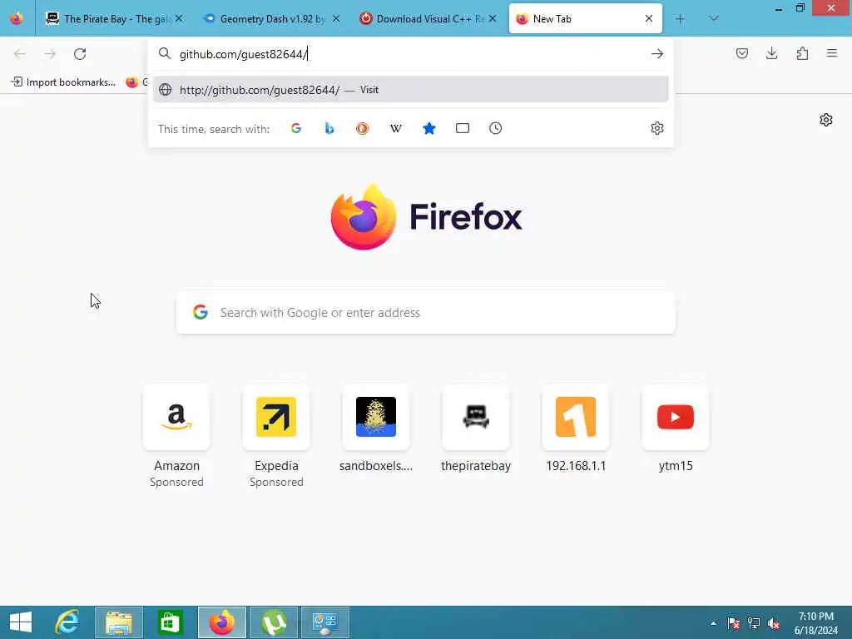Click Import bookmarks button

[x=63, y=82]
